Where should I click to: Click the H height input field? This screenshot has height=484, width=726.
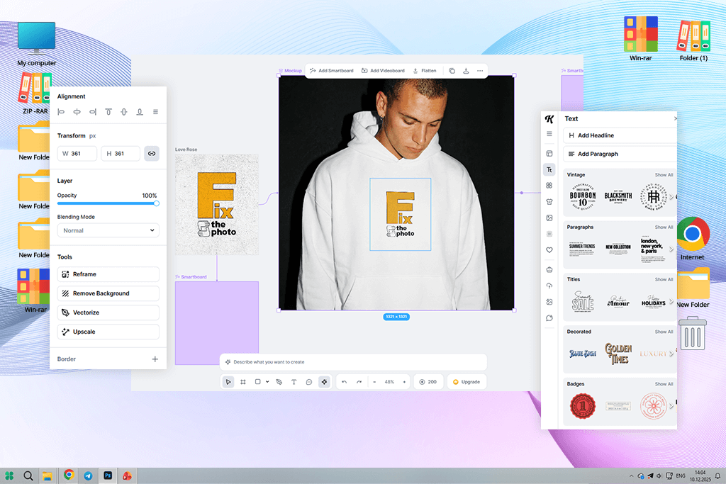[121, 153]
